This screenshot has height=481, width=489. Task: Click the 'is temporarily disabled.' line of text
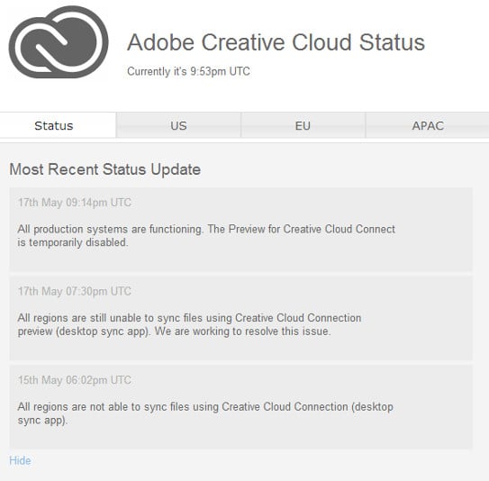[73, 242]
